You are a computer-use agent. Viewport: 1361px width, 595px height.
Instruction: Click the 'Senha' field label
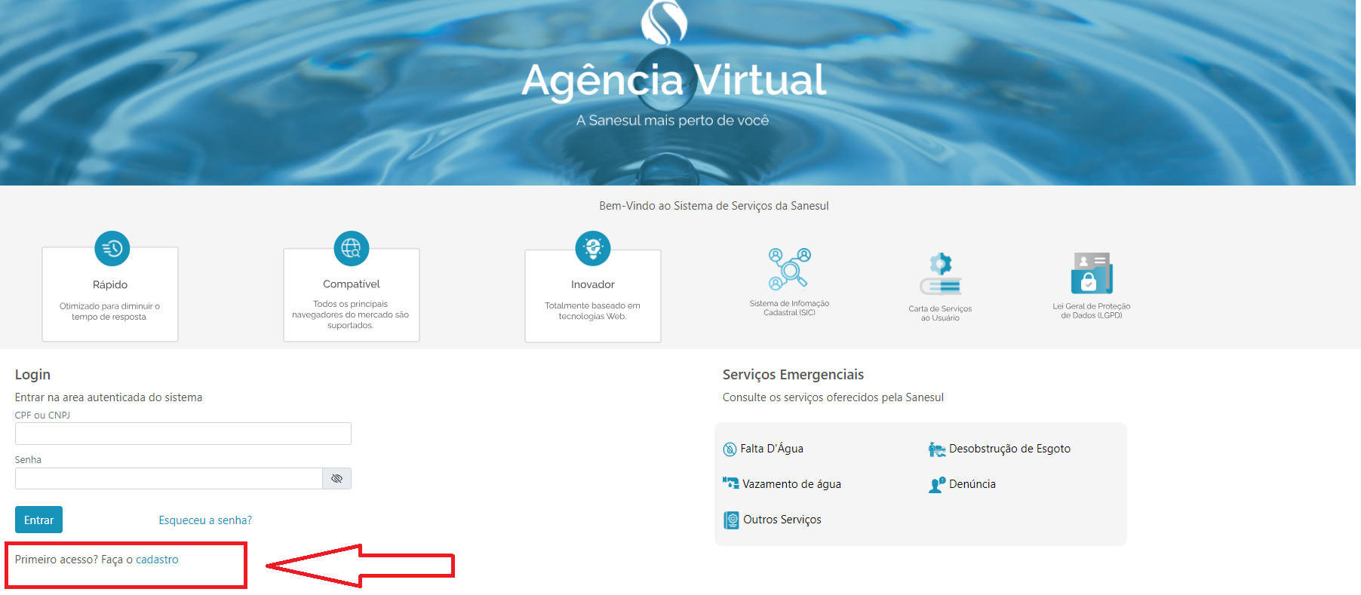coord(28,460)
